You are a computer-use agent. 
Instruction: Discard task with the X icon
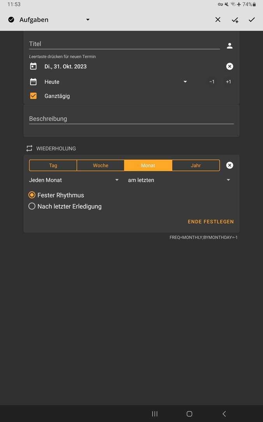pyautogui.click(x=218, y=20)
